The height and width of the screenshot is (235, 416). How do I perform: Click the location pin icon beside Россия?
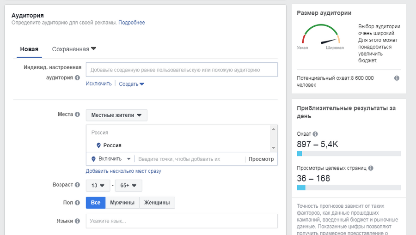98,145
